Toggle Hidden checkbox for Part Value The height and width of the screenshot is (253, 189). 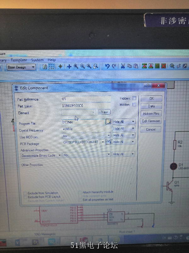point(134,105)
